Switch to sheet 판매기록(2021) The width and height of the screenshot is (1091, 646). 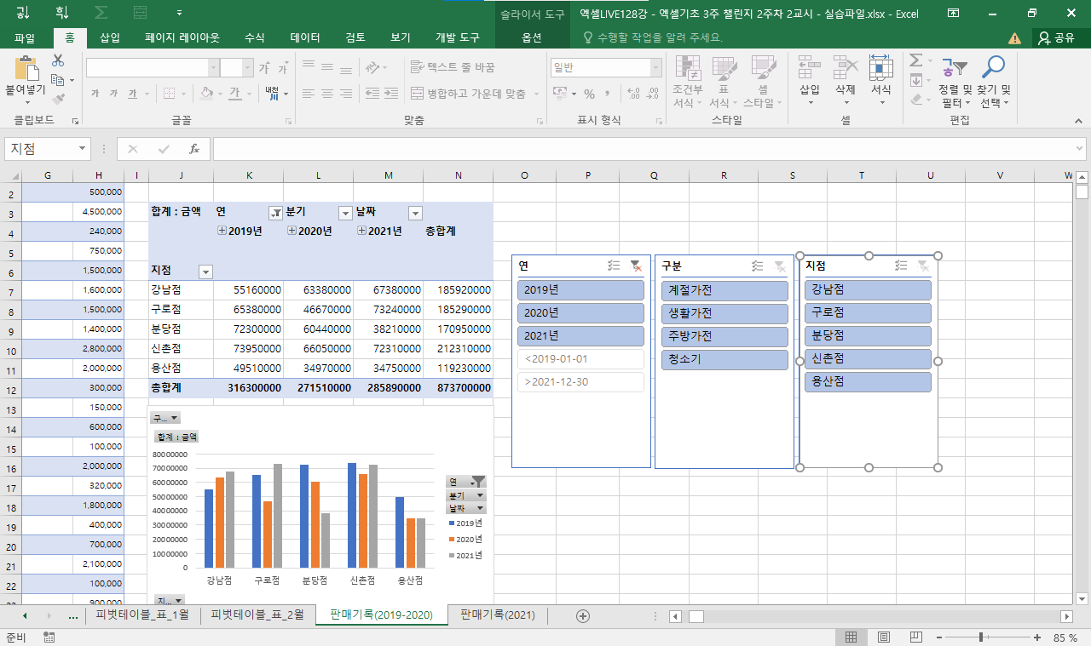tap(499, 615)
